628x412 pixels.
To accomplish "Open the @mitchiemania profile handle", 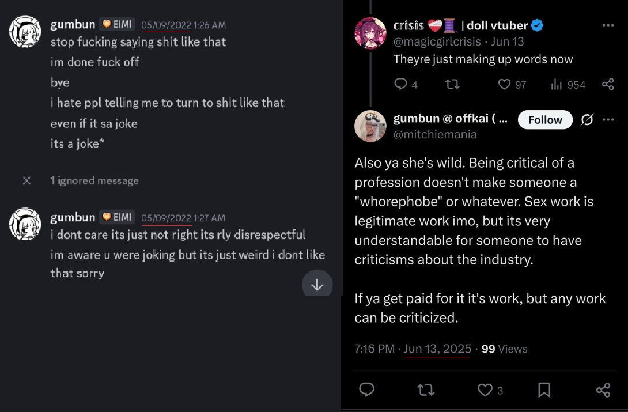I will coord(435,134).
